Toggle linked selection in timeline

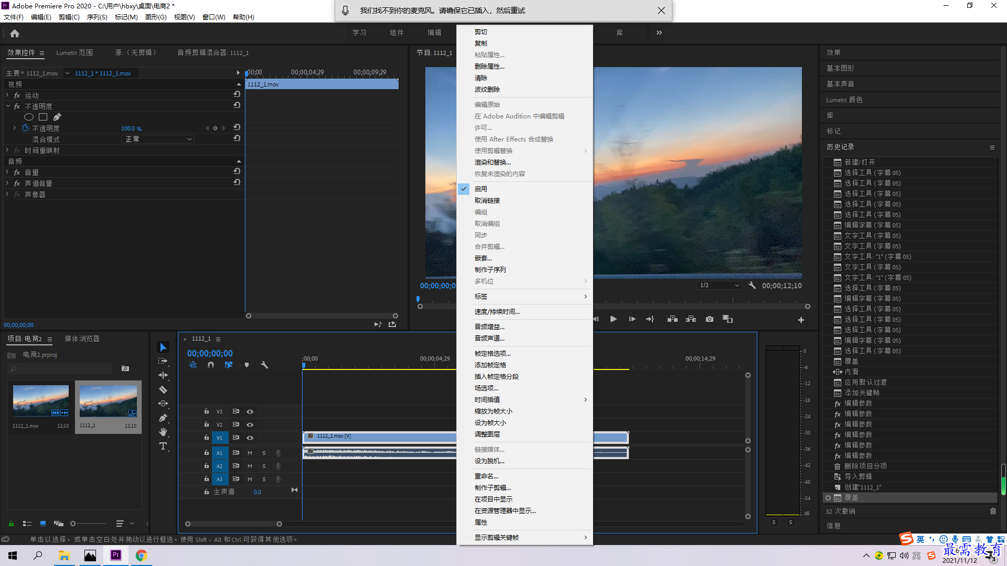[229, 365]
